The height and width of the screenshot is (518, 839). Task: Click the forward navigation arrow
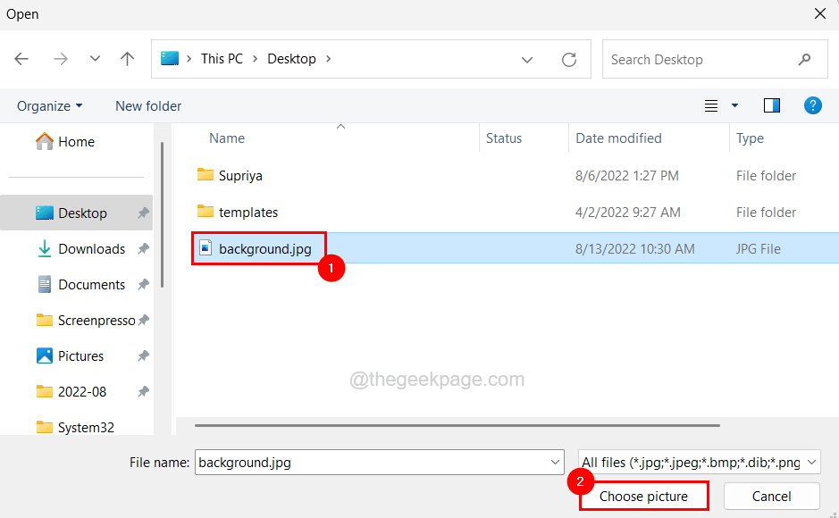click(x=60, y=59)
